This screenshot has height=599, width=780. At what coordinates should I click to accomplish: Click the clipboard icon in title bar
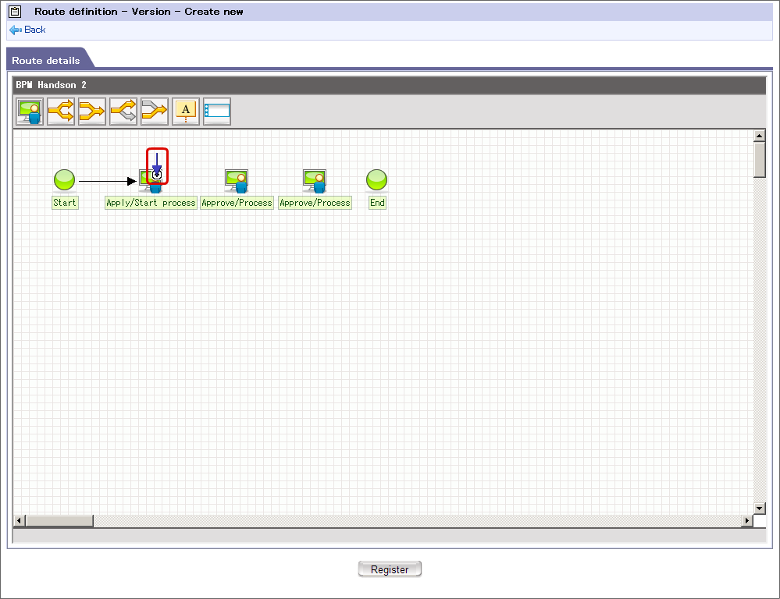[x=15, y=12]
